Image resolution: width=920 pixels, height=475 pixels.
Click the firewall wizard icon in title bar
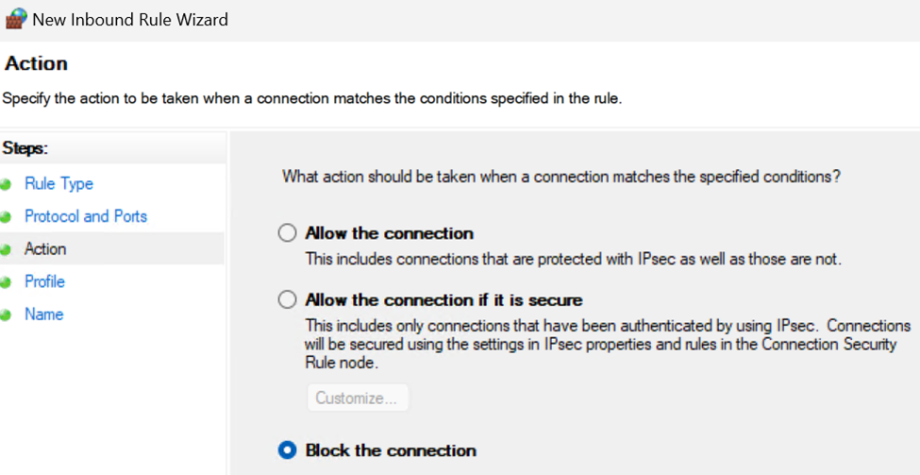pos(16,19)
